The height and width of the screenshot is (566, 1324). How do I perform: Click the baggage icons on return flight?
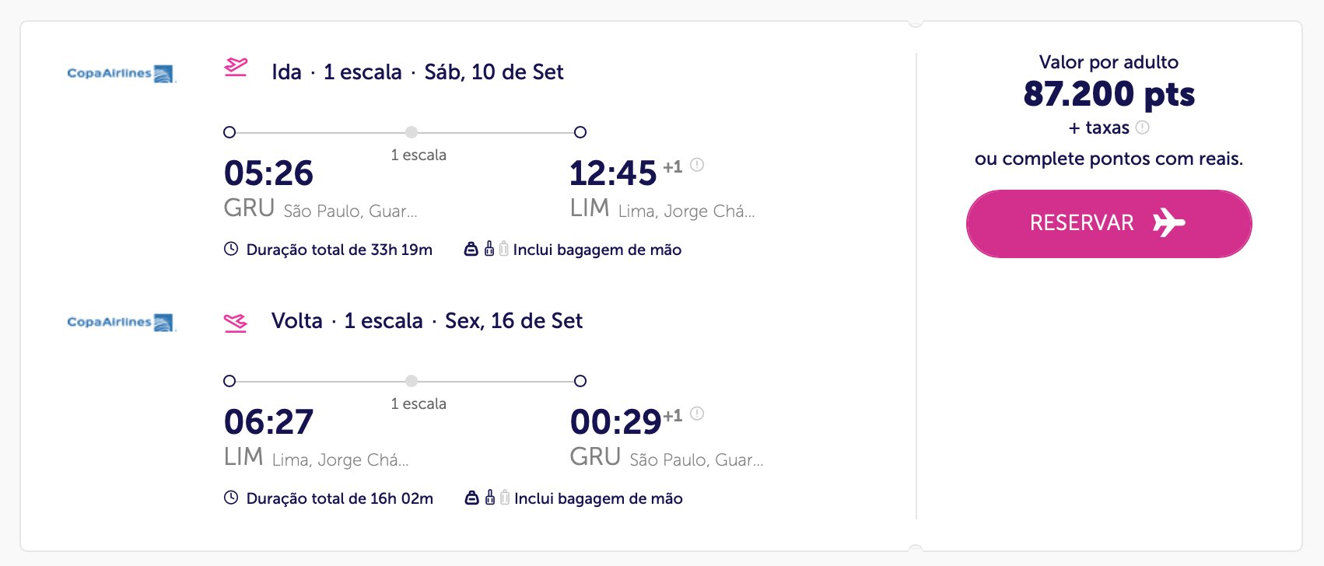tap(487, 498)
